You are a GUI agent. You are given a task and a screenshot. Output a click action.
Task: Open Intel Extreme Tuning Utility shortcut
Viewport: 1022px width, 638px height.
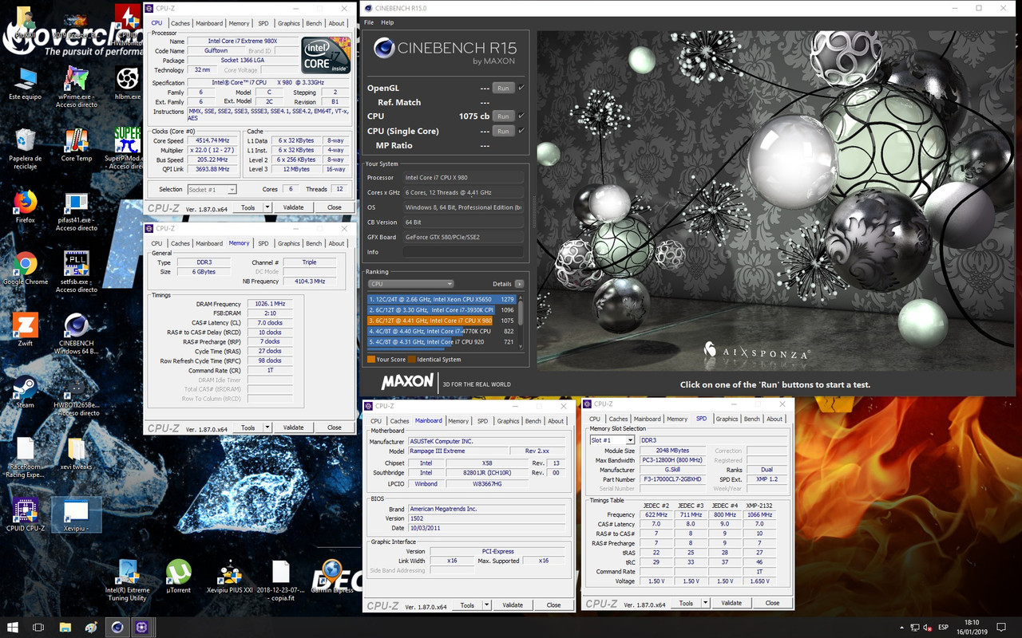coord(128,581)
